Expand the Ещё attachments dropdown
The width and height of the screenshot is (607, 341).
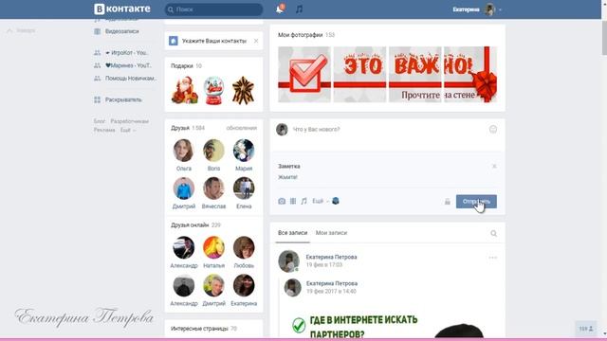coord(321,201)
